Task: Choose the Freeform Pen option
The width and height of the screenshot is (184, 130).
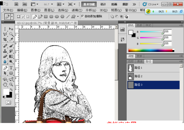Action: pyautogui.click(x=40, y=16)
